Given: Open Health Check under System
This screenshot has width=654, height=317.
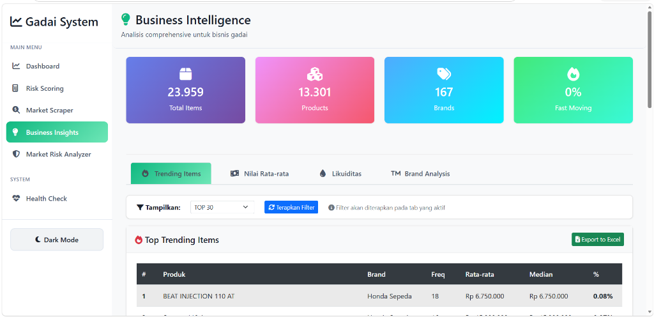Looking at the screenshot, I should [57, 199].
